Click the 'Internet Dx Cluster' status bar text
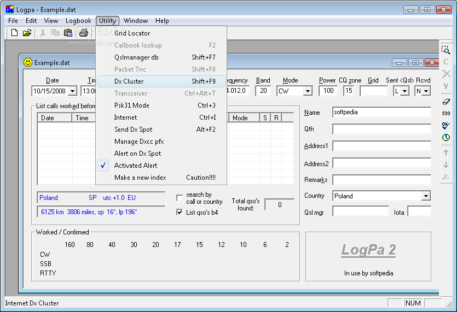 (x=32, y=303)
